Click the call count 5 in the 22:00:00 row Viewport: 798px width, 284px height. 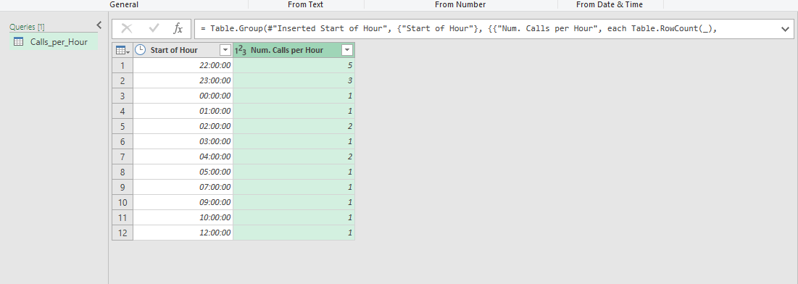tap(294, 65)
